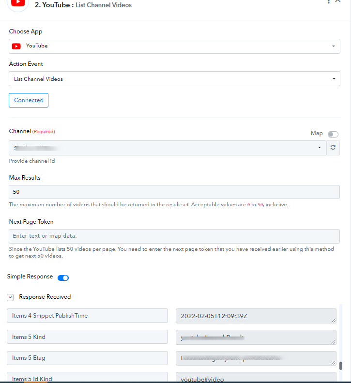The width and height of the screenshot is (351, 383).
Task: Open the three-dot step options menu
Action: point(329,2)
